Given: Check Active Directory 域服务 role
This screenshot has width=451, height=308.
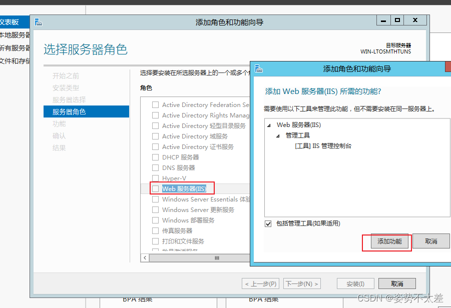Looking at the screenshot, I should coord(155,136).
